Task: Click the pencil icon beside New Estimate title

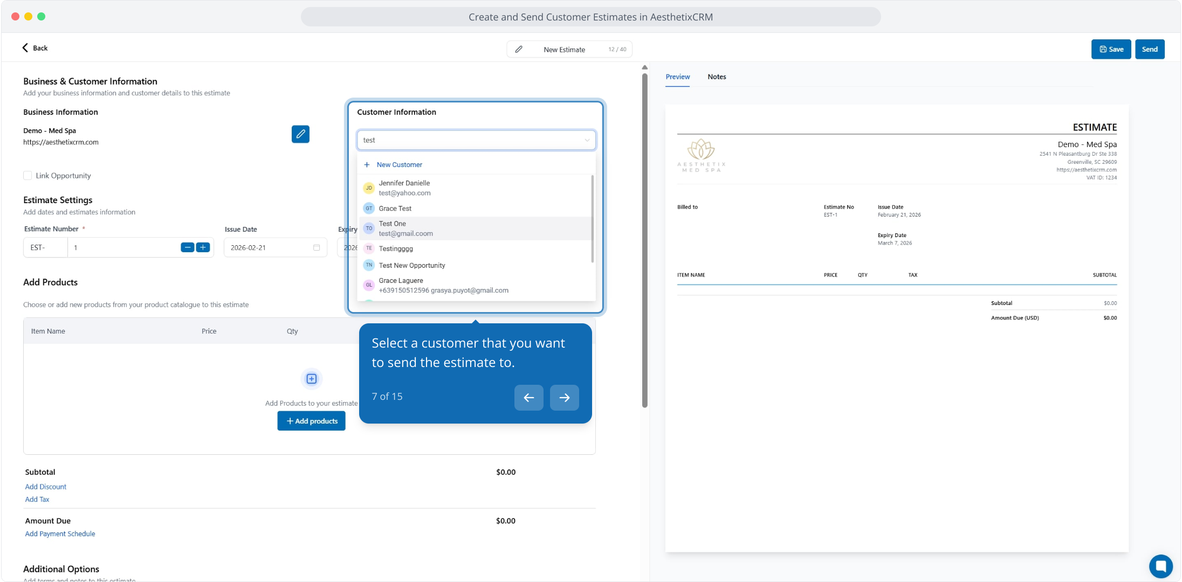Action: 519,49
